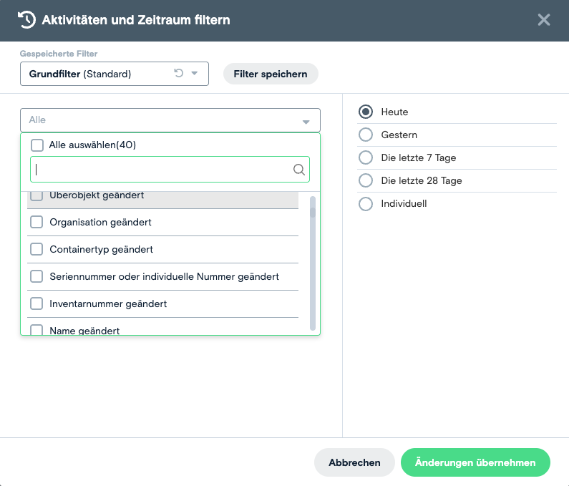This screenshot has height=486, width=569.
Task: Click the history clock icon in header
Action: [x=26, y=20]
